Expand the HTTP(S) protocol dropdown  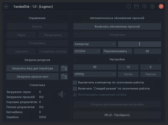[x=95, y=74]
